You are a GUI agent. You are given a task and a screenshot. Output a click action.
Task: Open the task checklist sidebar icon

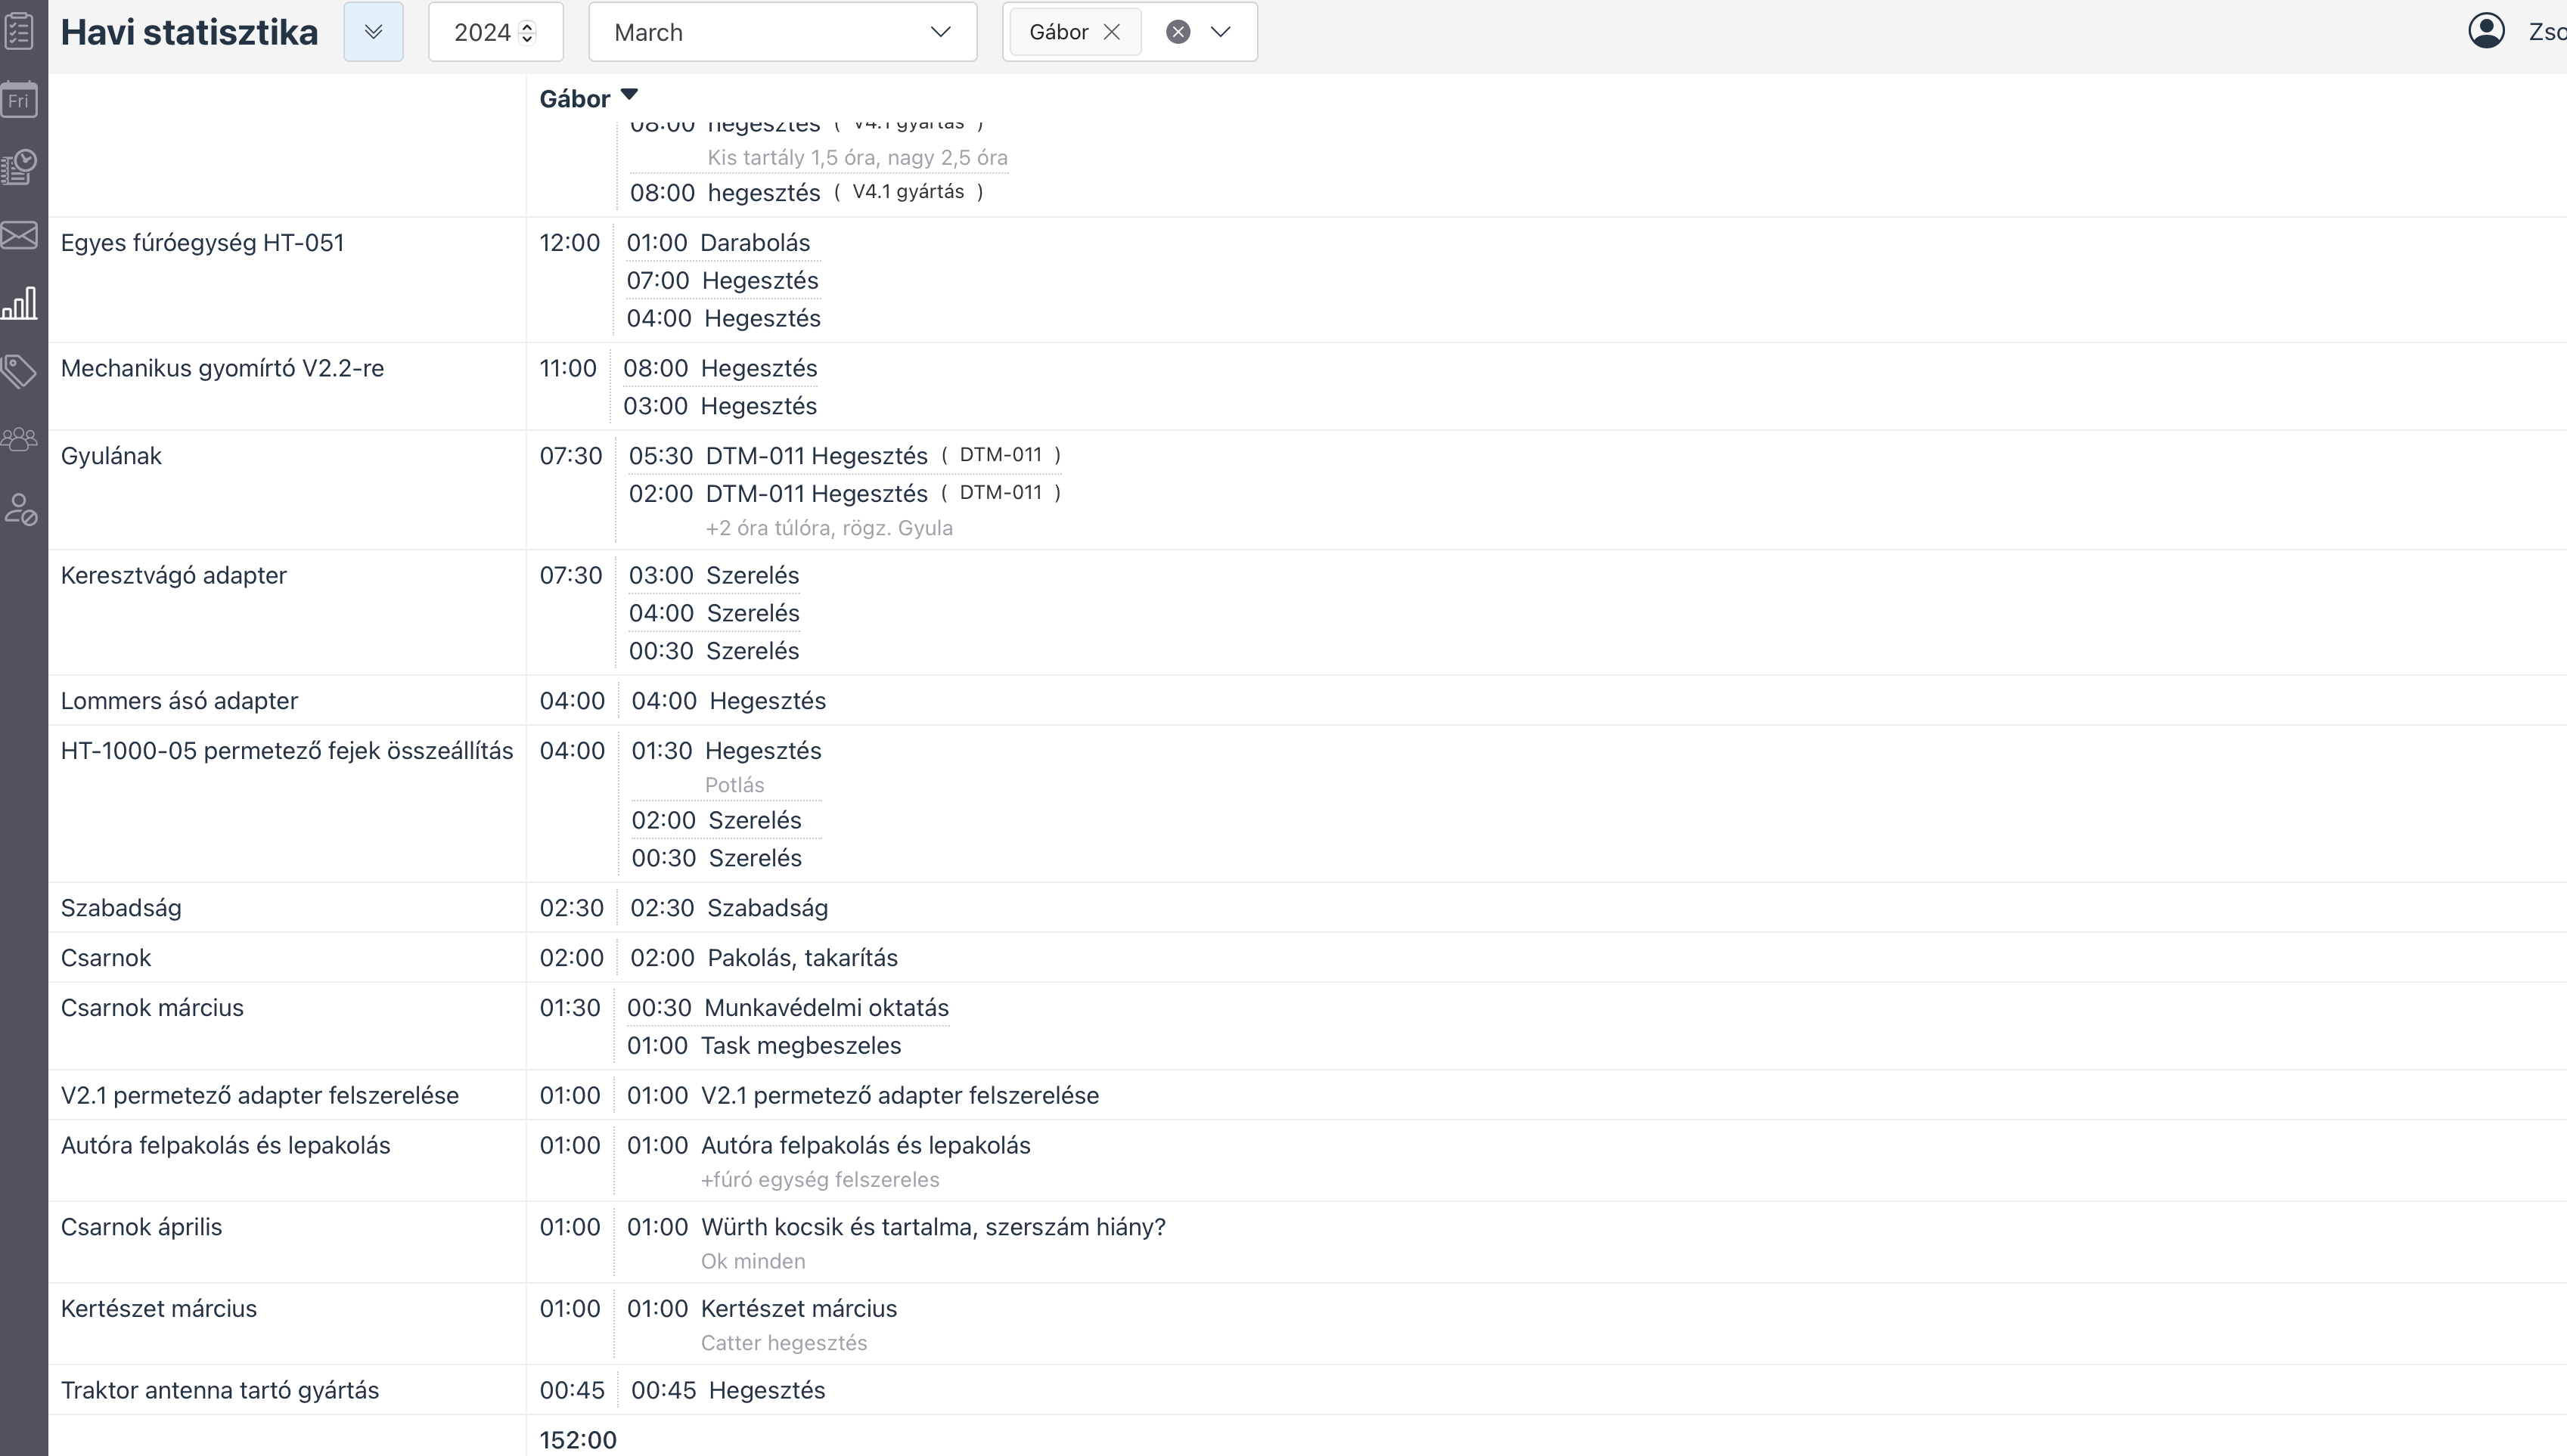click(20, 30)
